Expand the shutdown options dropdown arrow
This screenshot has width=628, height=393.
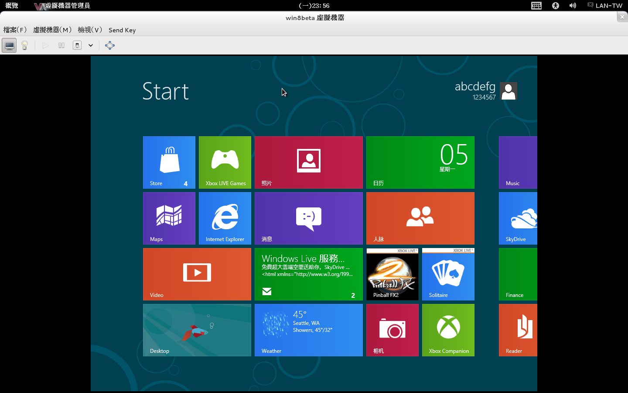point(91,45)
